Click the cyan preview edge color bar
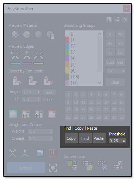Viewport: 135px width, 180px height. pyautogui.click(x=15, y=63)
